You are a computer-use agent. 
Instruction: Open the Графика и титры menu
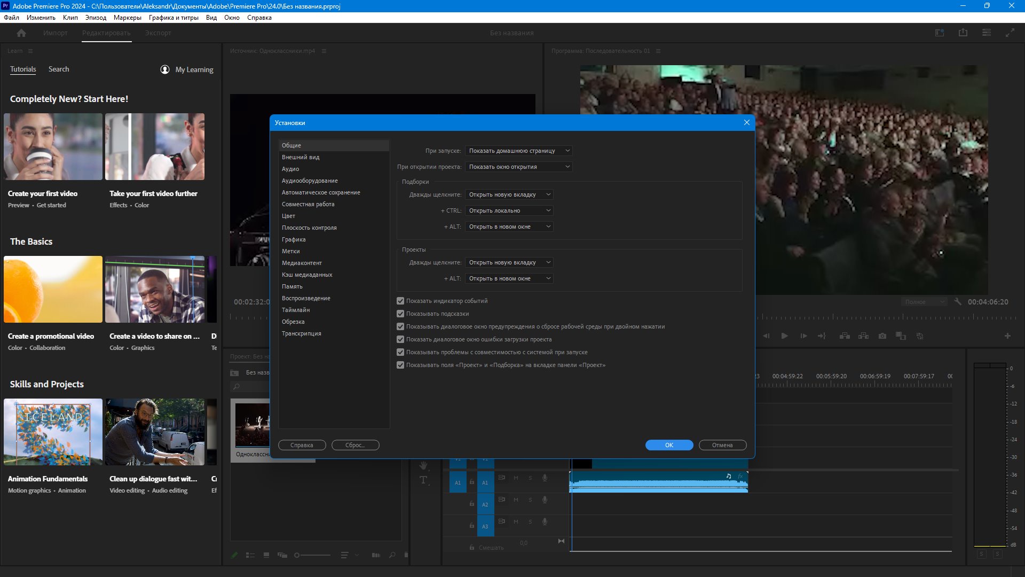click(x=174, y=18)
